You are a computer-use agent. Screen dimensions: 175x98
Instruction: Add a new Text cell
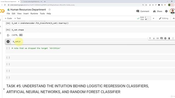[17, 18]
